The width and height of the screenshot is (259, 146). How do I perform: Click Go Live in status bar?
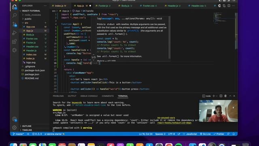(x=205, y=134)
